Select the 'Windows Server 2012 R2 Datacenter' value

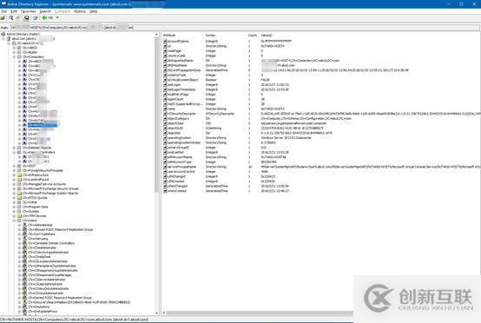click(286, 138)
